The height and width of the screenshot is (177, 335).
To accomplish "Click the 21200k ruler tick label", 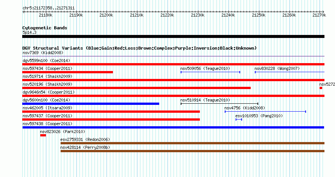I will [106, 15].
